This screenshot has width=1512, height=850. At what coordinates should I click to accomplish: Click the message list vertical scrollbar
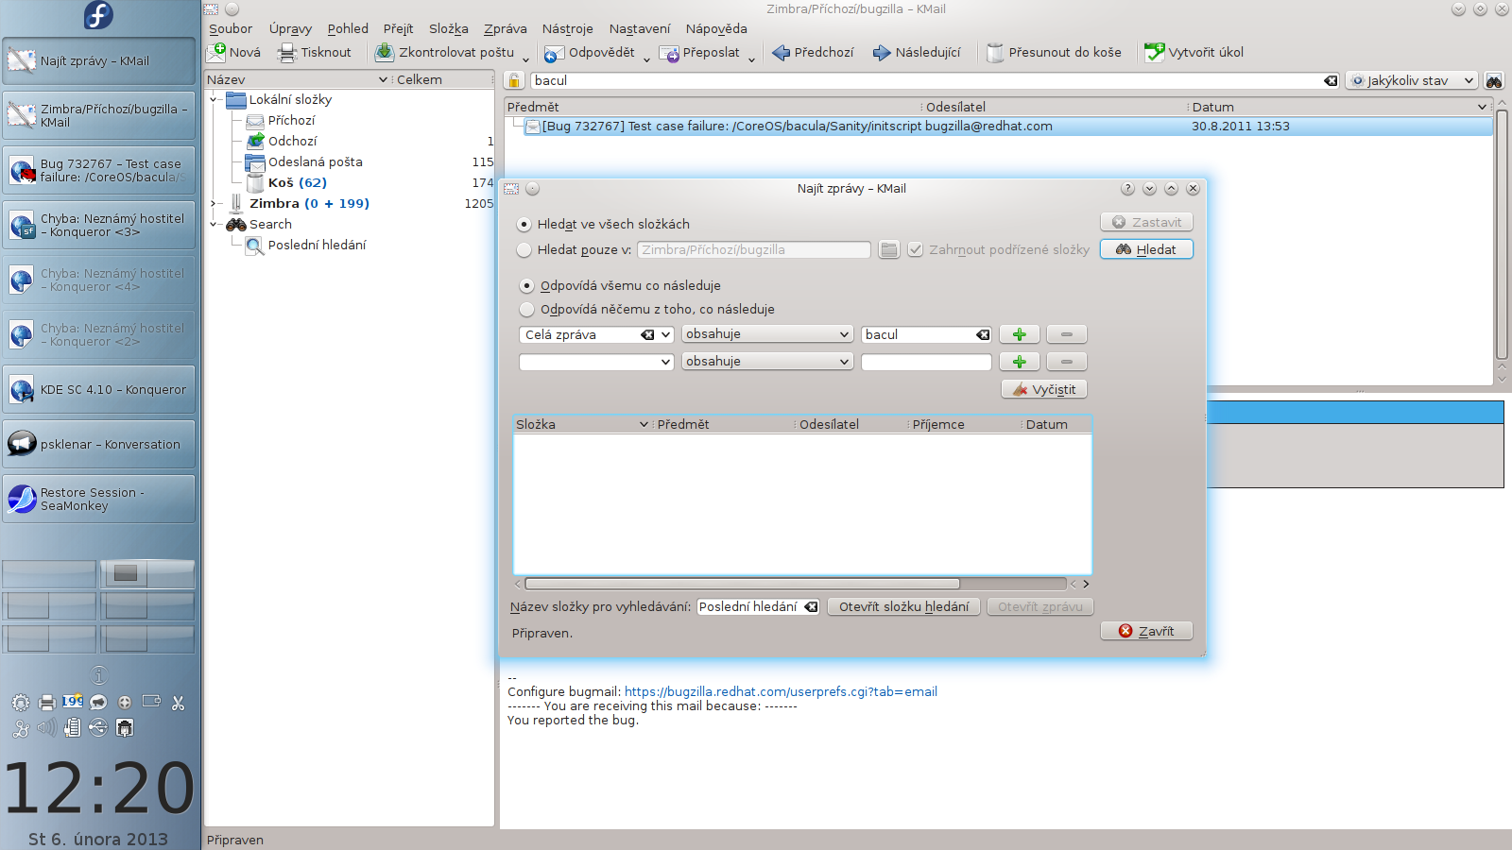[1502, 236]
